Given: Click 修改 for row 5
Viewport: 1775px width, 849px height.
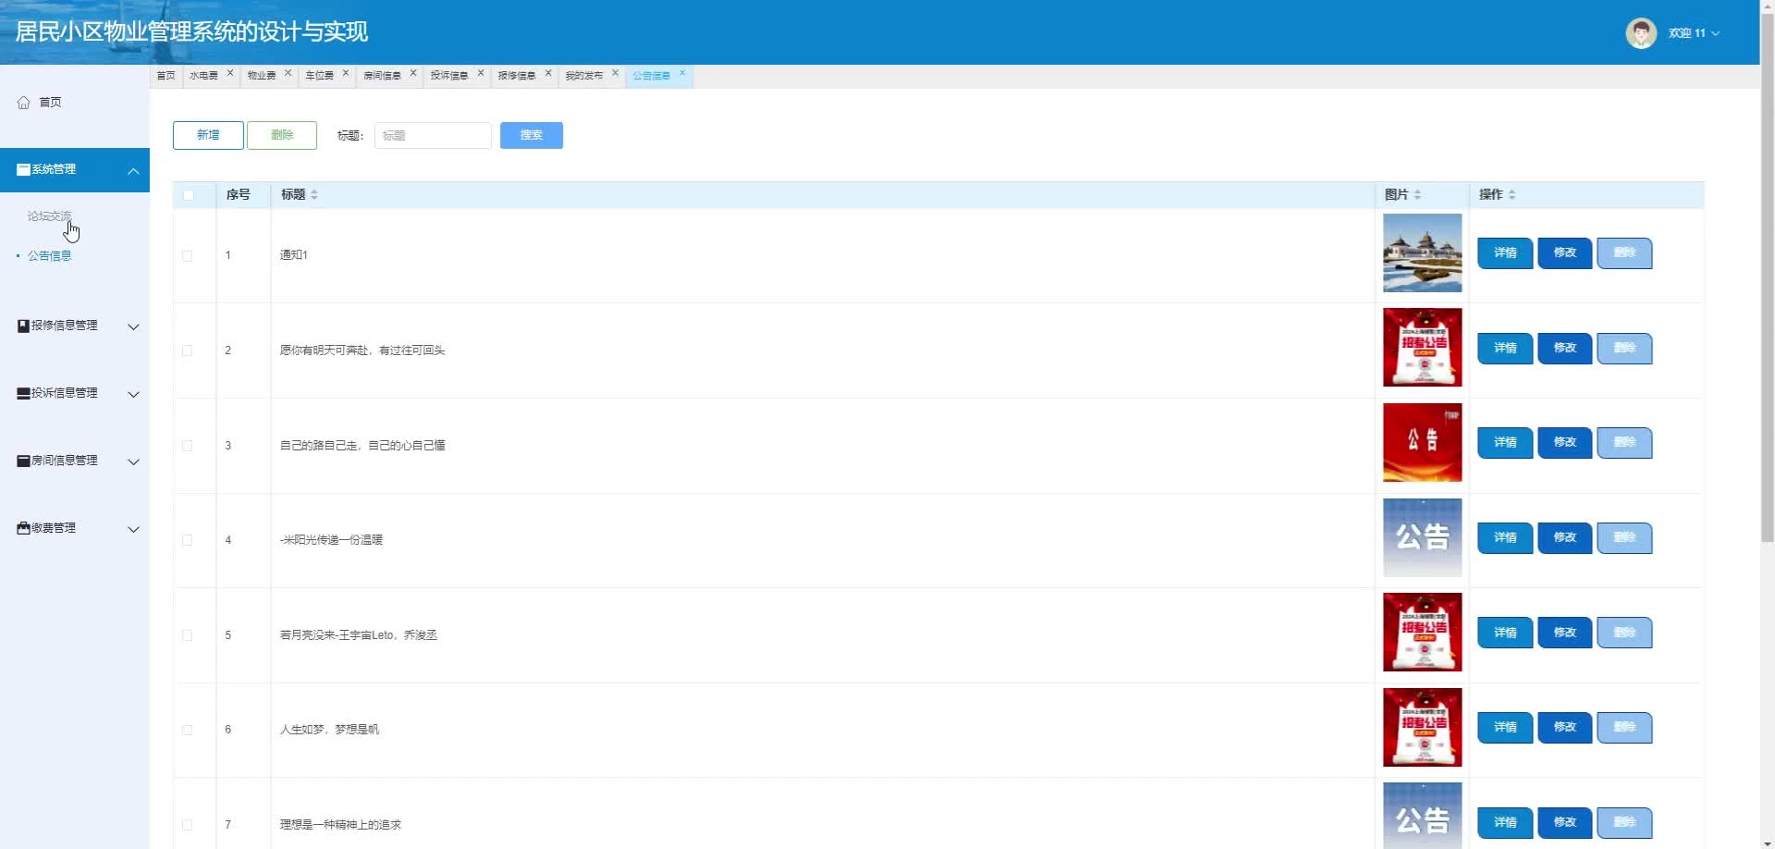Looking at the screenshot, I should (1564, 633).
